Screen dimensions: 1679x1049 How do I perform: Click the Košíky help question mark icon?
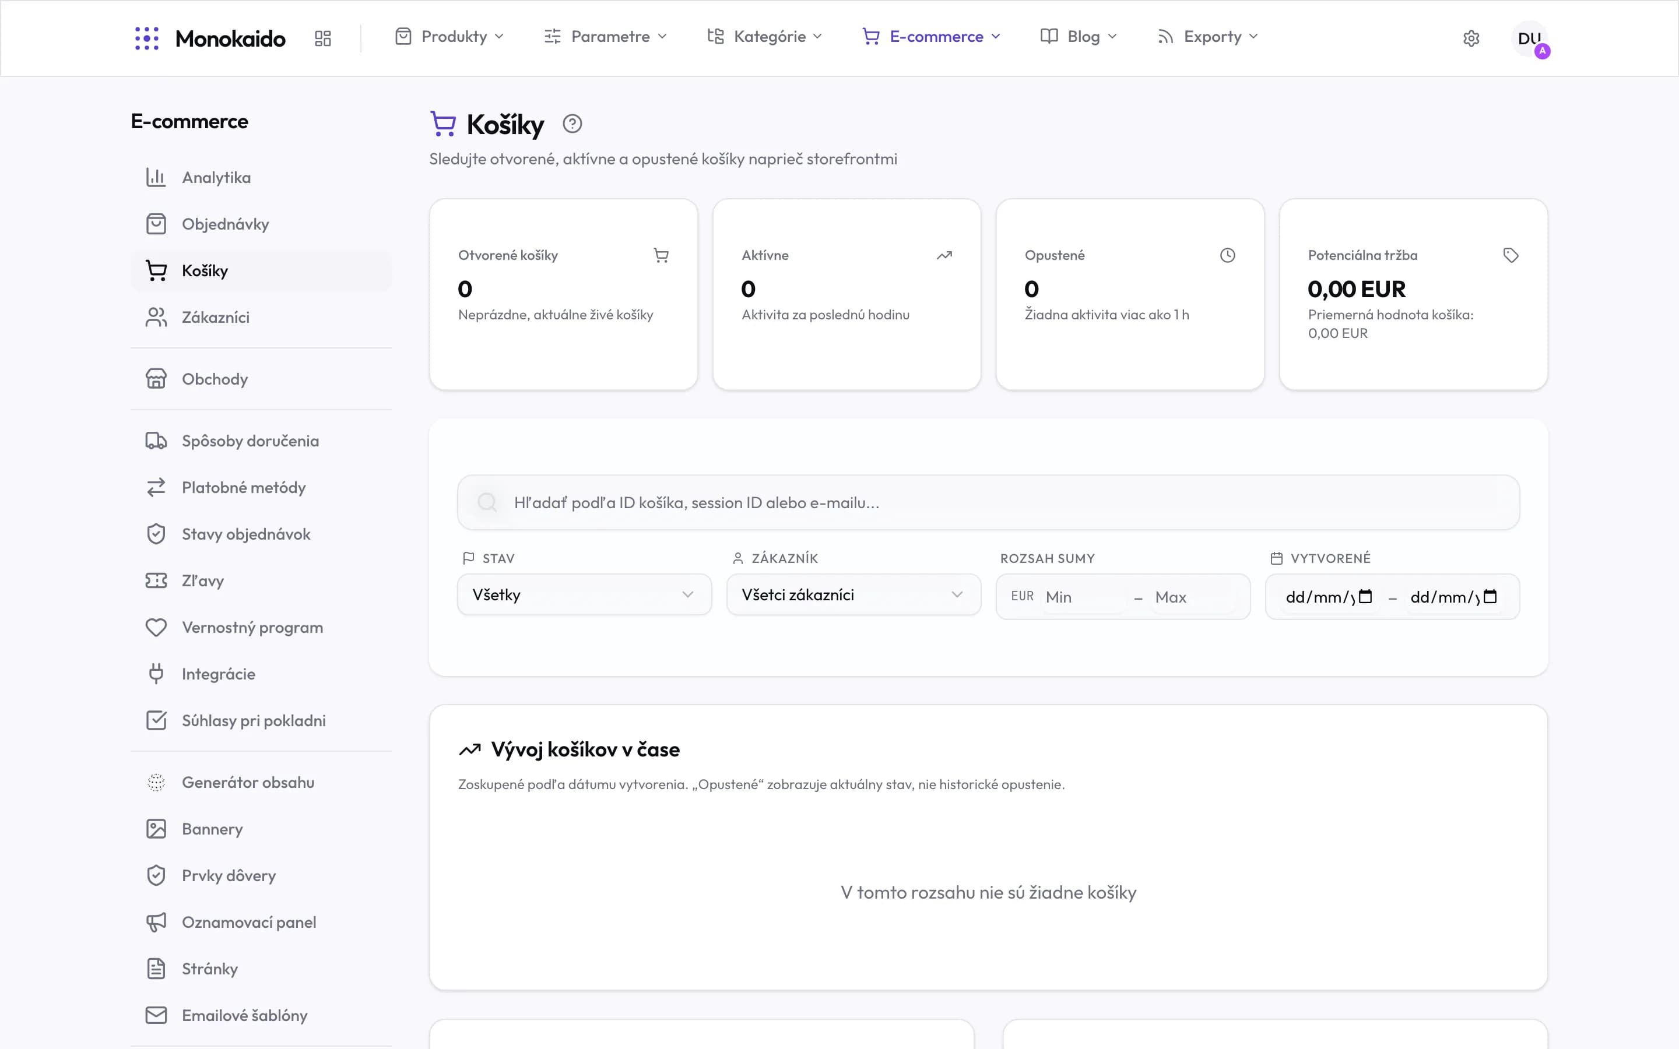pos(572,124)
